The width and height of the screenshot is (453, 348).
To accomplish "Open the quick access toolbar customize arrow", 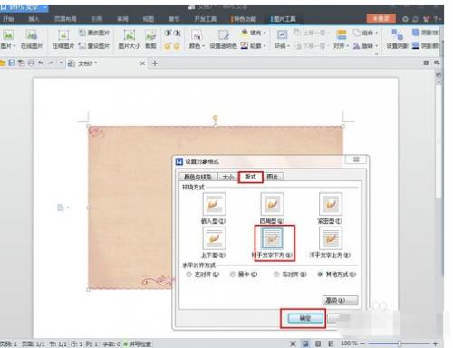I will 61,63.
